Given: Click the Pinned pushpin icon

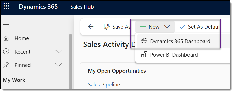Looking at the screenshot, I should 6,65.
